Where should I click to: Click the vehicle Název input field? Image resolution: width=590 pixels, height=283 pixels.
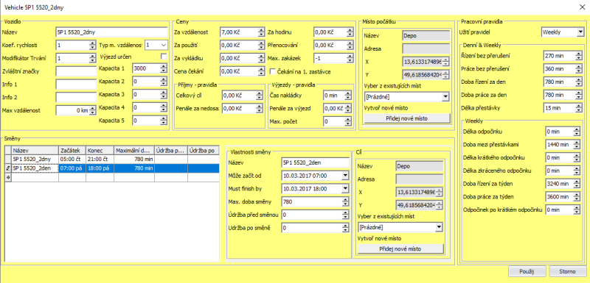click(x=111, y=32)
